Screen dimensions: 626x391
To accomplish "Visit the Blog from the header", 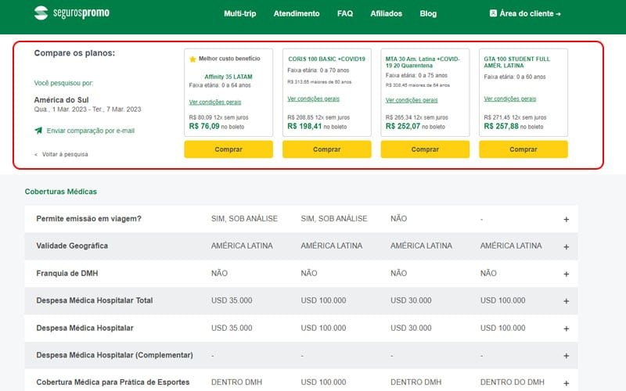I will [428, 13].
